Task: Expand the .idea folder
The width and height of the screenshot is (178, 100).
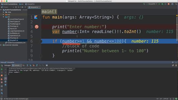Action: click(x=3, y=12)
